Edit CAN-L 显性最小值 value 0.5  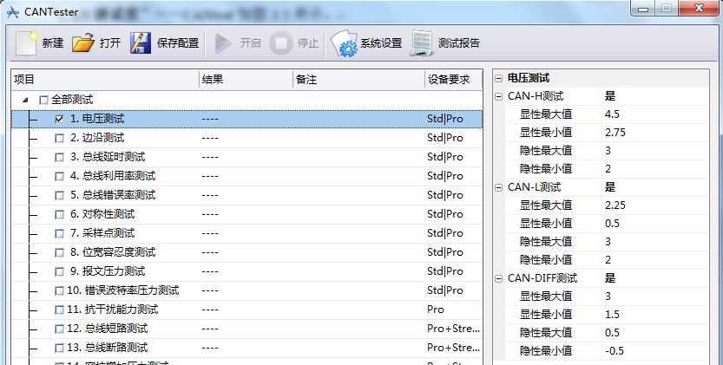tap(655, 224)
